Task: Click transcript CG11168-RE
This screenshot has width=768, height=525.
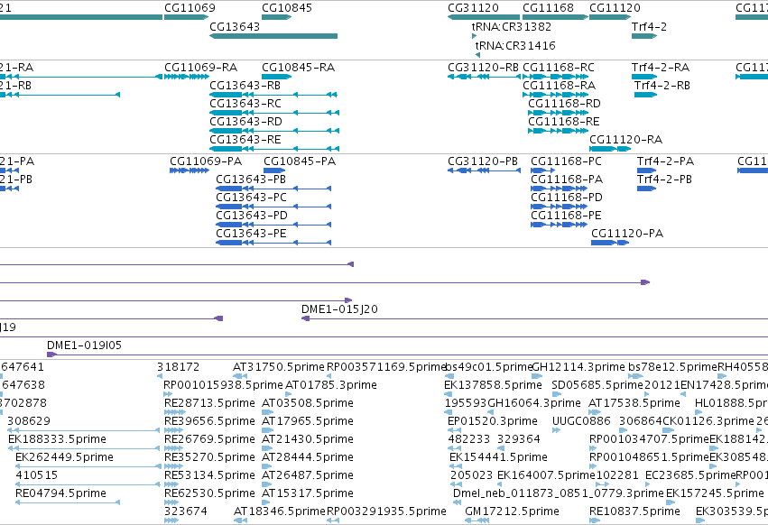Action: (x=558, y=131)
